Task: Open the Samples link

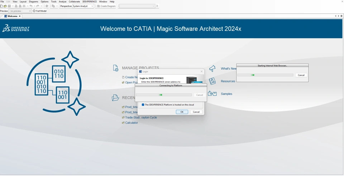Action: [226, 94]
